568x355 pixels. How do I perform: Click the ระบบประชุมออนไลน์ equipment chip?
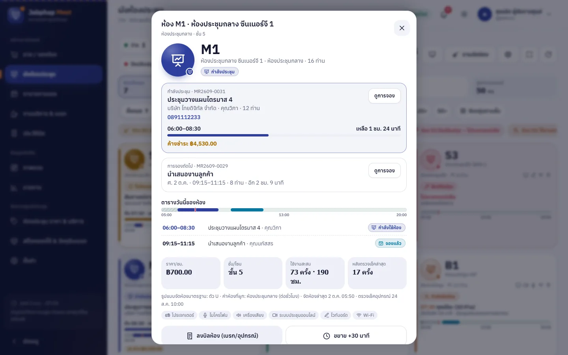(294, 315)
